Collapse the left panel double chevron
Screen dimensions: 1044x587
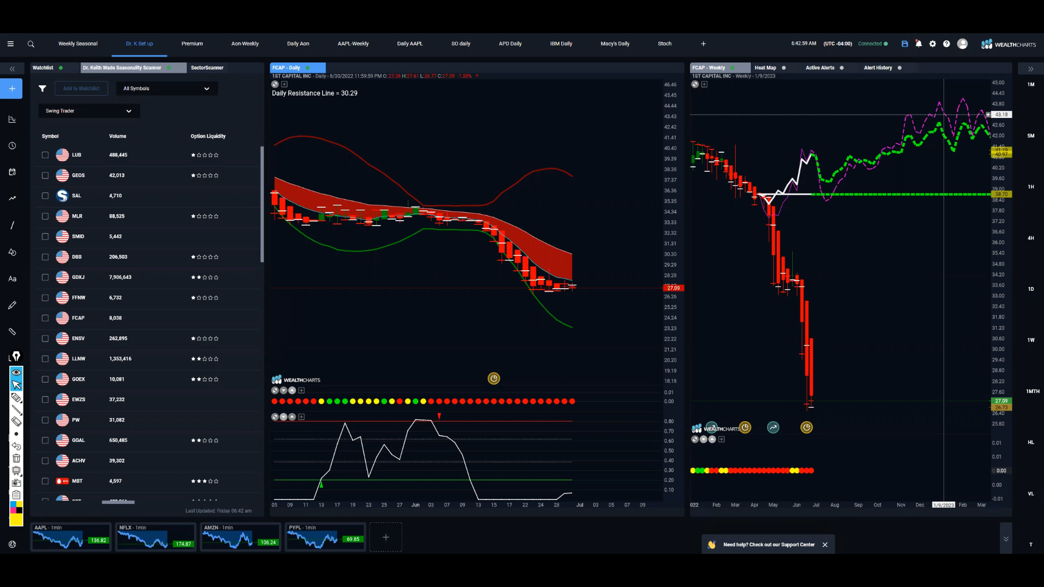pyautogui.click(x=12, y=69)
